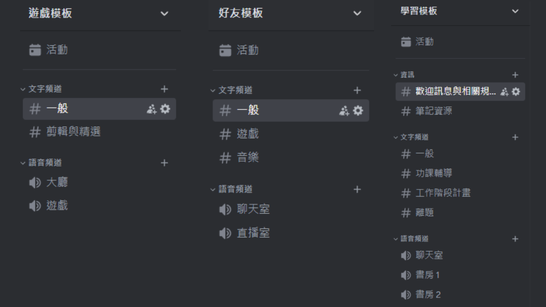Viewport: 546px width, 307px height.
Task: Open settings gear for 一般 in 好友模板
Action: (x=358, y=111)
